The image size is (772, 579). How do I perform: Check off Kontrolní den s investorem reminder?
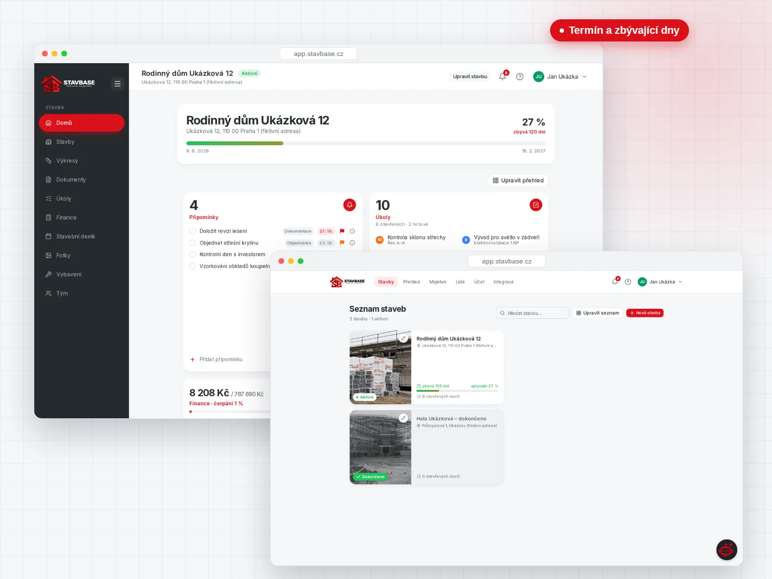(x=193, y=254)
